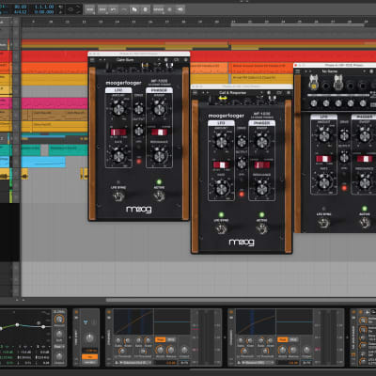Viewport: 376px width, 376px height.
Task: Toggle power of first dynamics device
Action: [109, 312]
